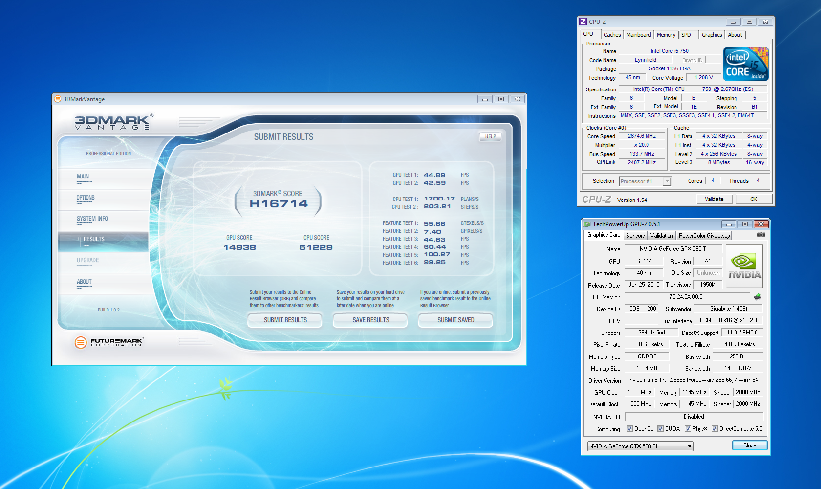Click the SUBMIT RESULTS button

point(285,320)
